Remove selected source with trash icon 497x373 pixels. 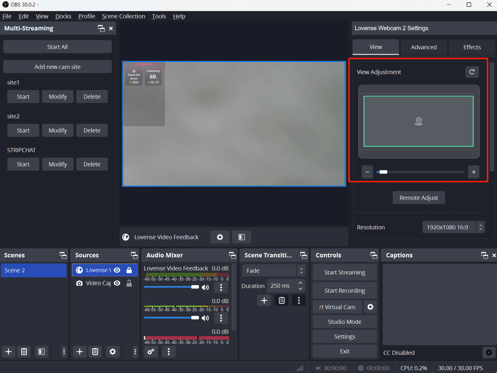click(x=95, y=352)
